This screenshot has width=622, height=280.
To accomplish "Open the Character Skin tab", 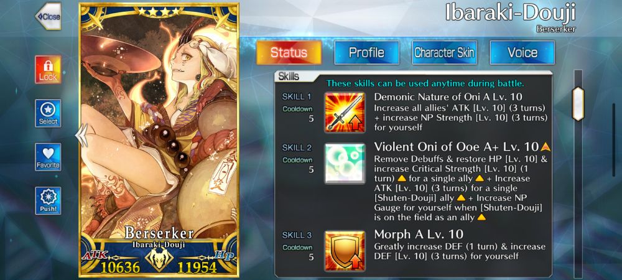I will pos(444,52).
